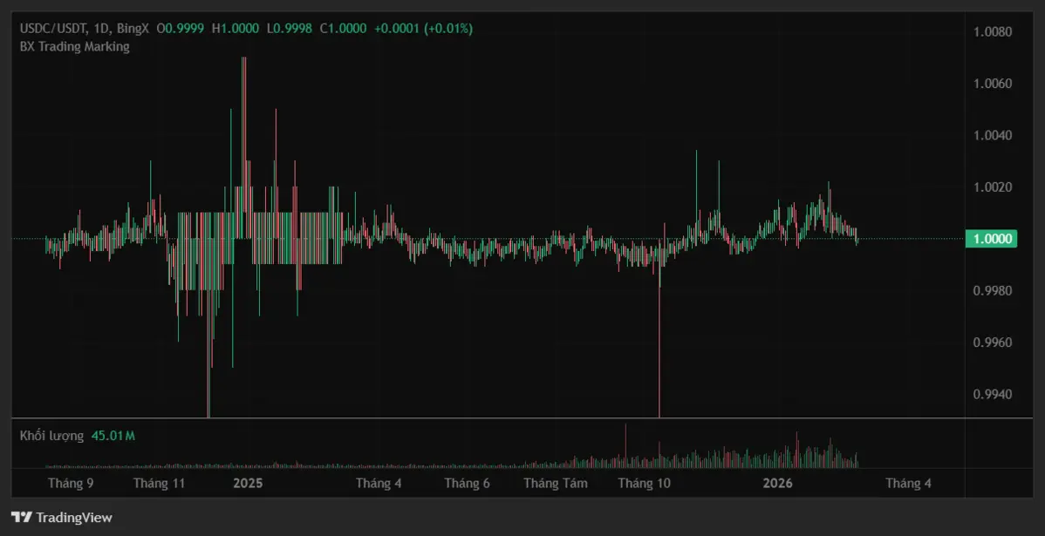
Task: Click the 1.0080 price axis label
Action: (992, 32)
